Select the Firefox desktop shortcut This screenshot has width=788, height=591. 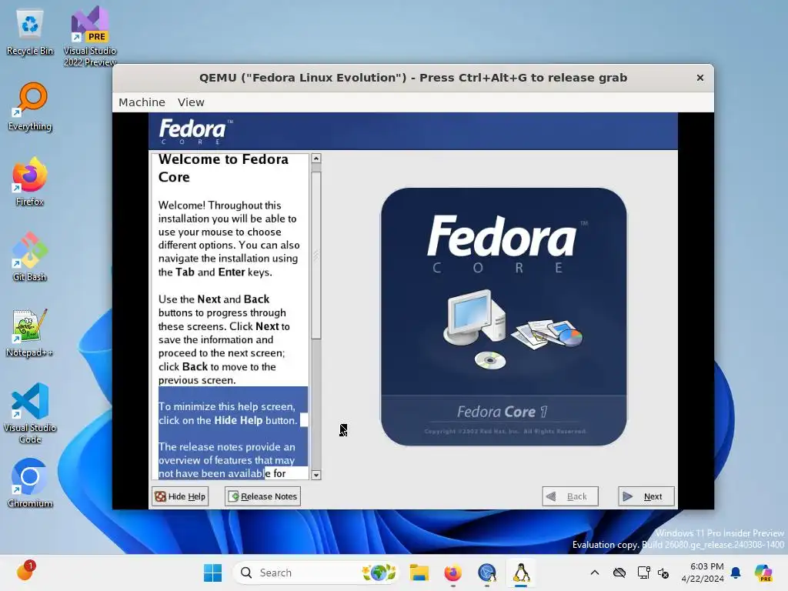point(30,182)
